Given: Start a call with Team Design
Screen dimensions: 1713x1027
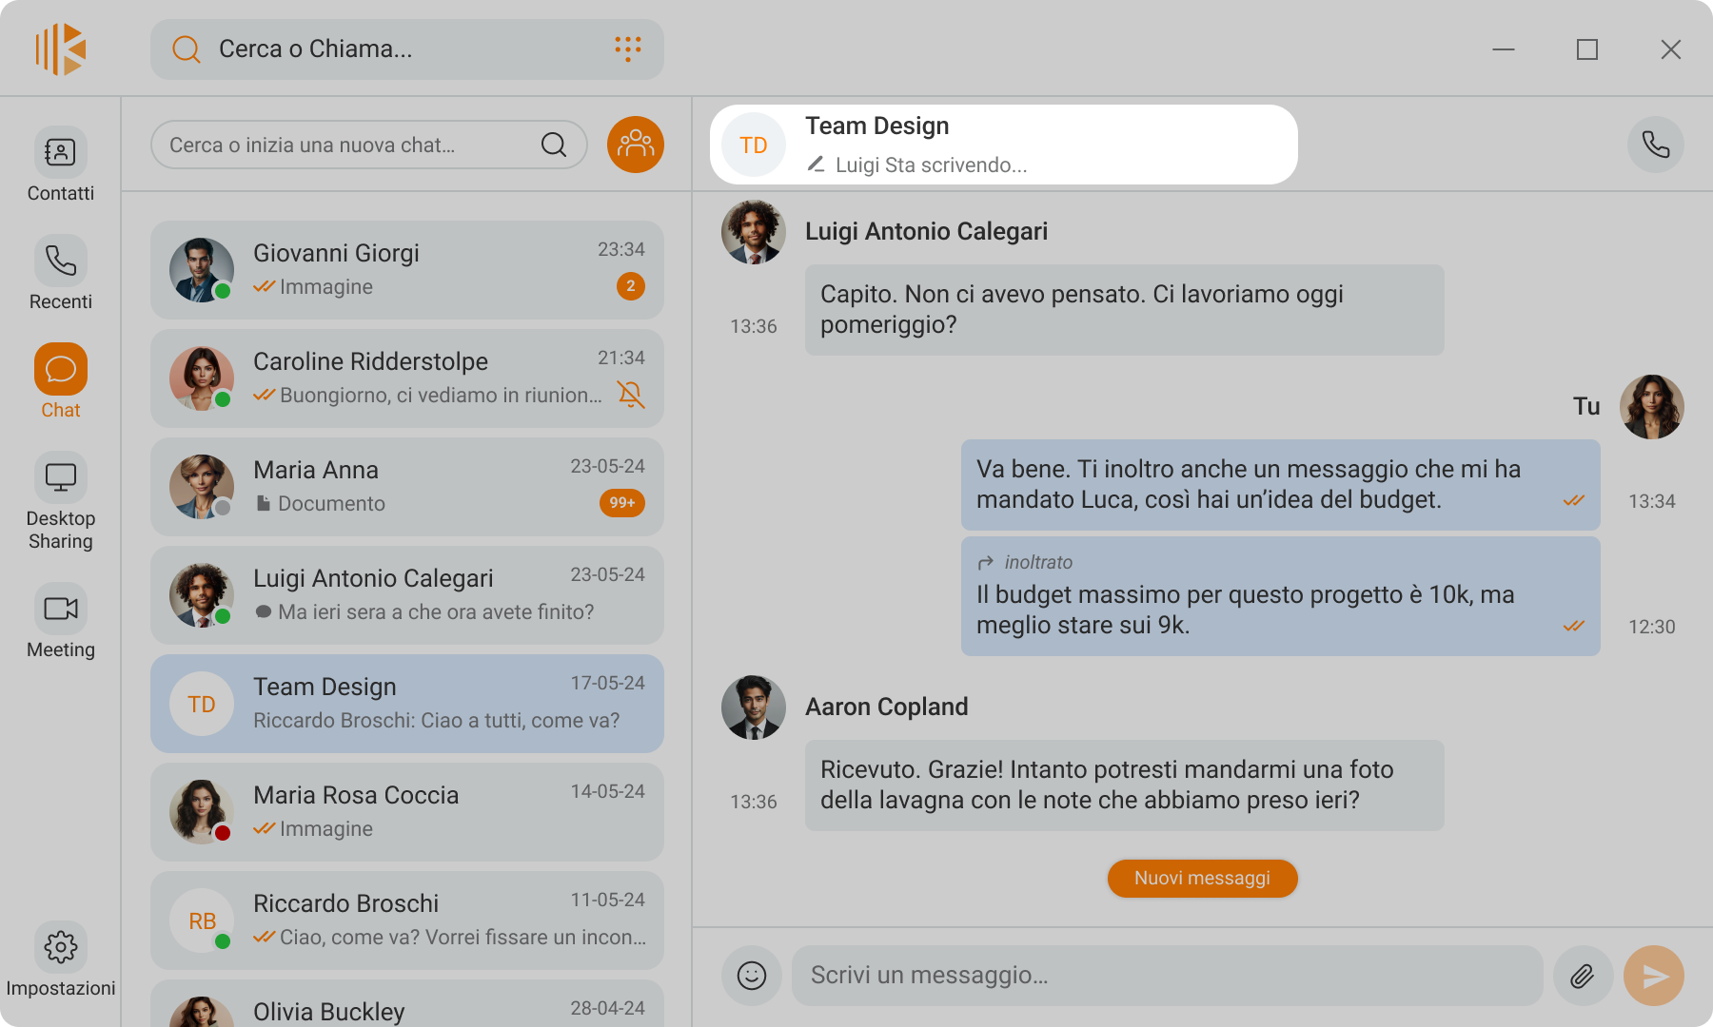Looking at the screenshot, I should (1656, 145).
